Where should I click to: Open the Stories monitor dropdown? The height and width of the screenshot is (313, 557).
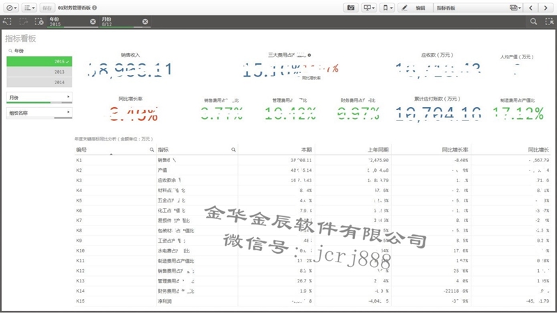tap(369, 7)
